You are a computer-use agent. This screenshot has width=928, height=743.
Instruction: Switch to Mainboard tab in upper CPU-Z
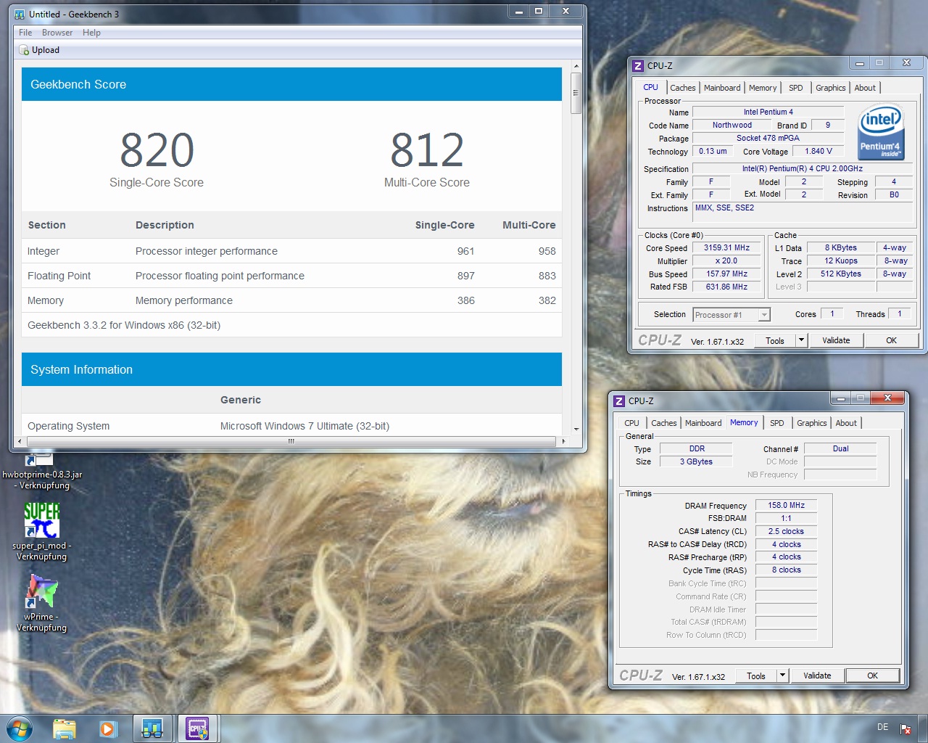722,88
